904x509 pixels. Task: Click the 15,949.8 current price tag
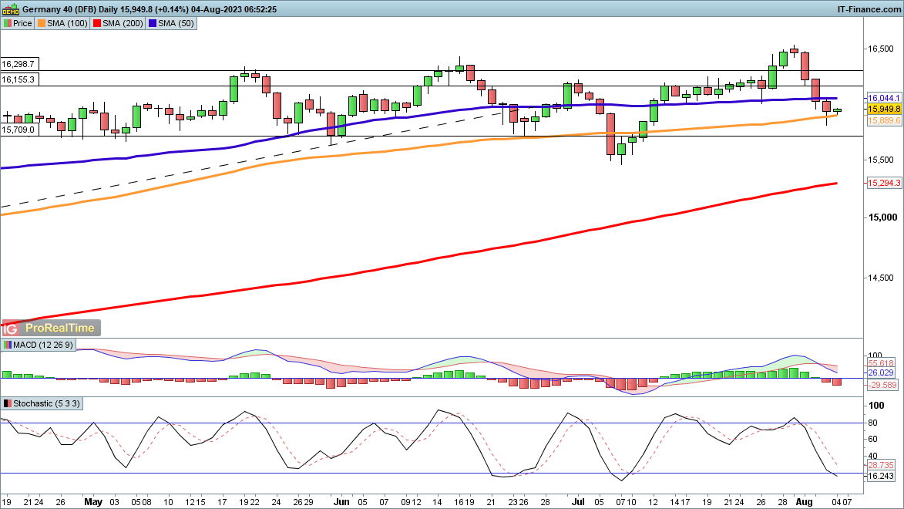coord(884,109)
